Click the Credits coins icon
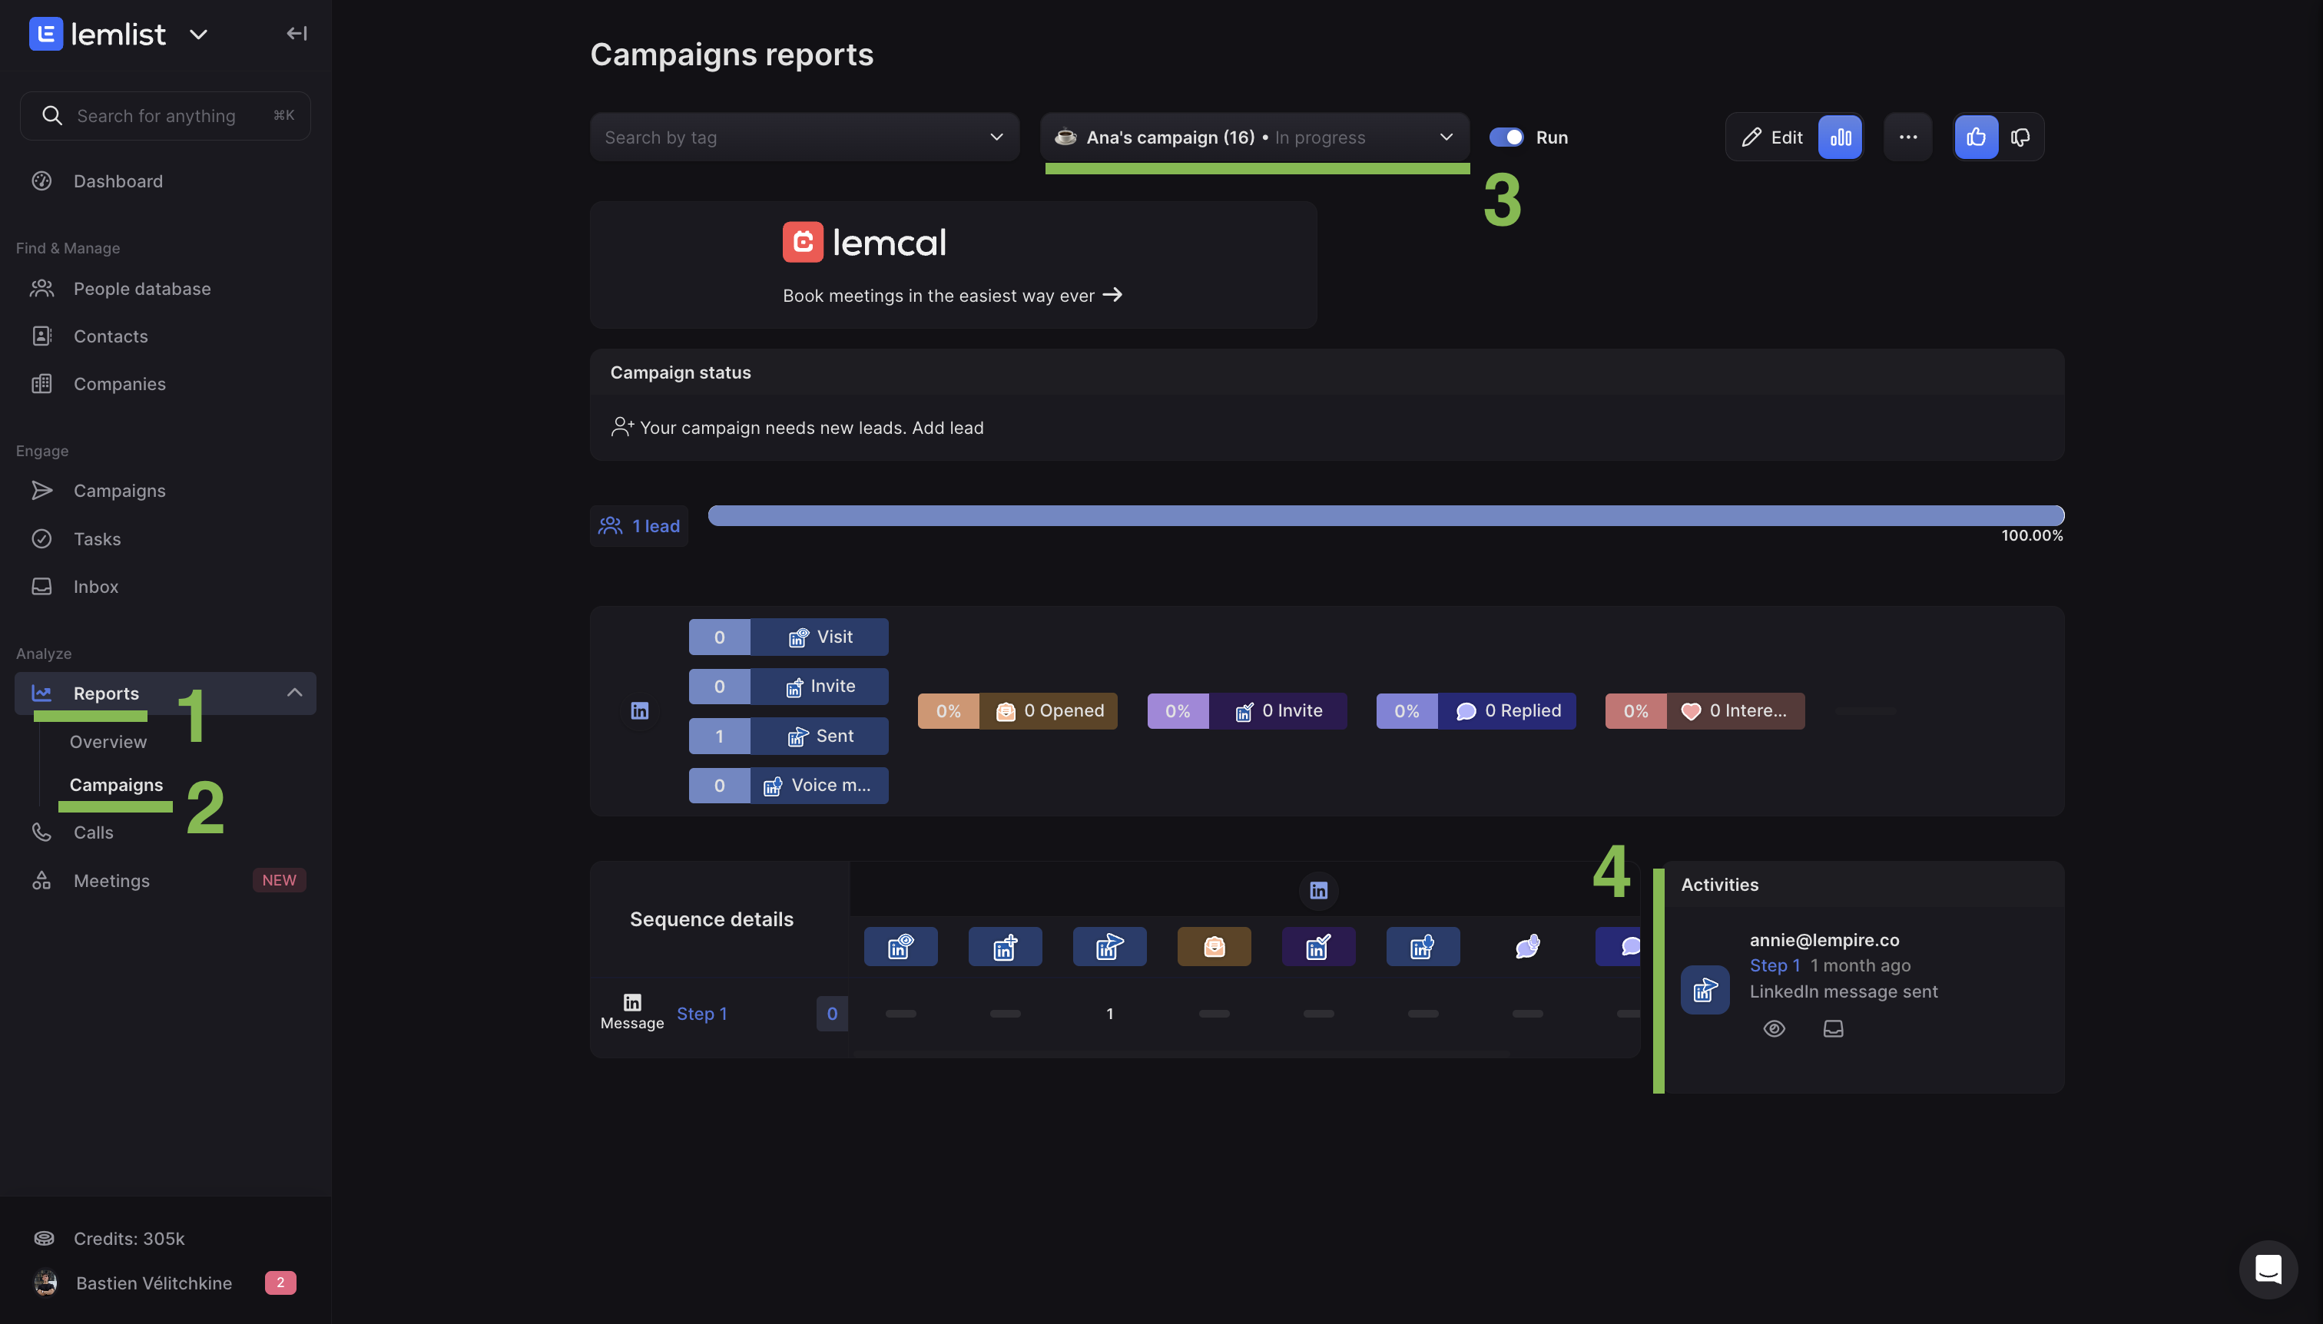This screenshot has height=1324, width=2323. [44, 1239]
